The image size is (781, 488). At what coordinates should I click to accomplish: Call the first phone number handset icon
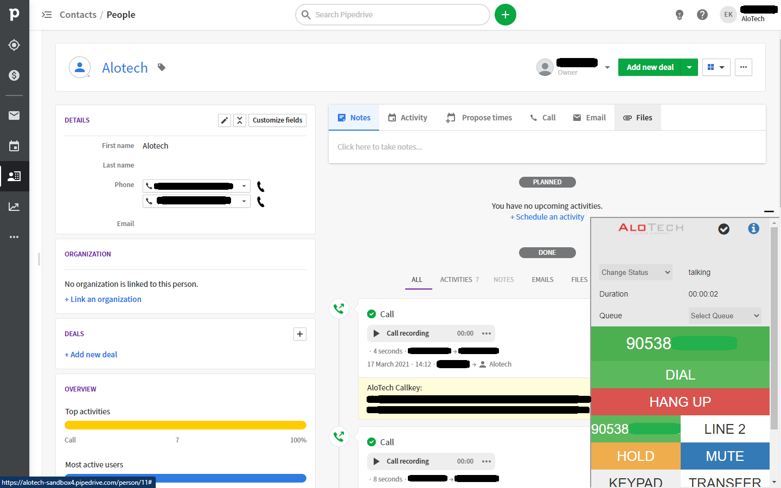pos(261,187)
